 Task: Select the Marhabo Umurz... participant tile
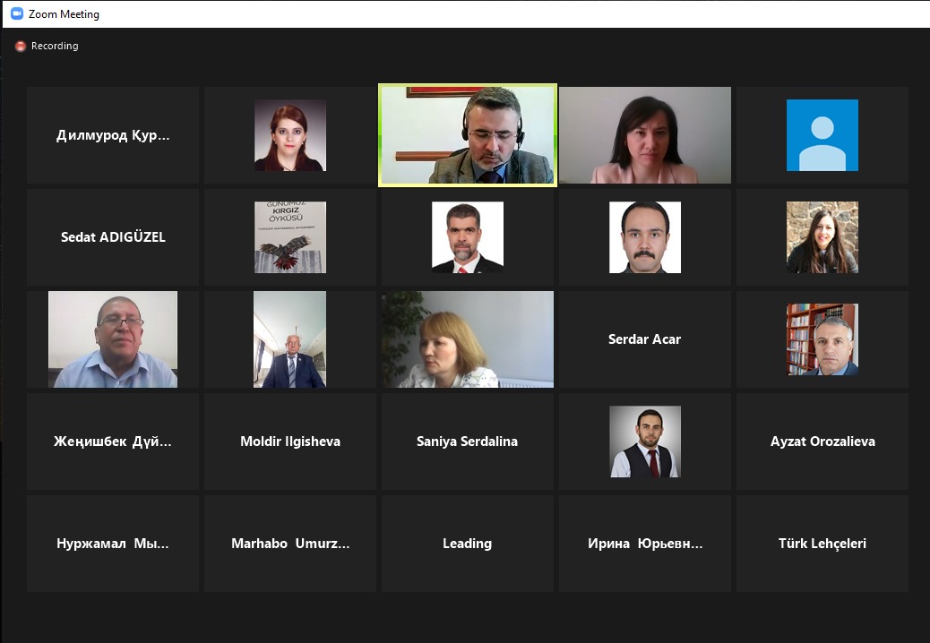tap(290, 544)
